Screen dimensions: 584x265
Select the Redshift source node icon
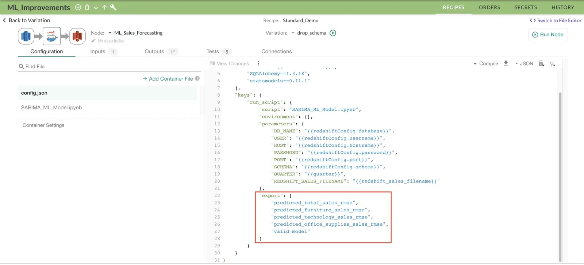tap(26, 36)
